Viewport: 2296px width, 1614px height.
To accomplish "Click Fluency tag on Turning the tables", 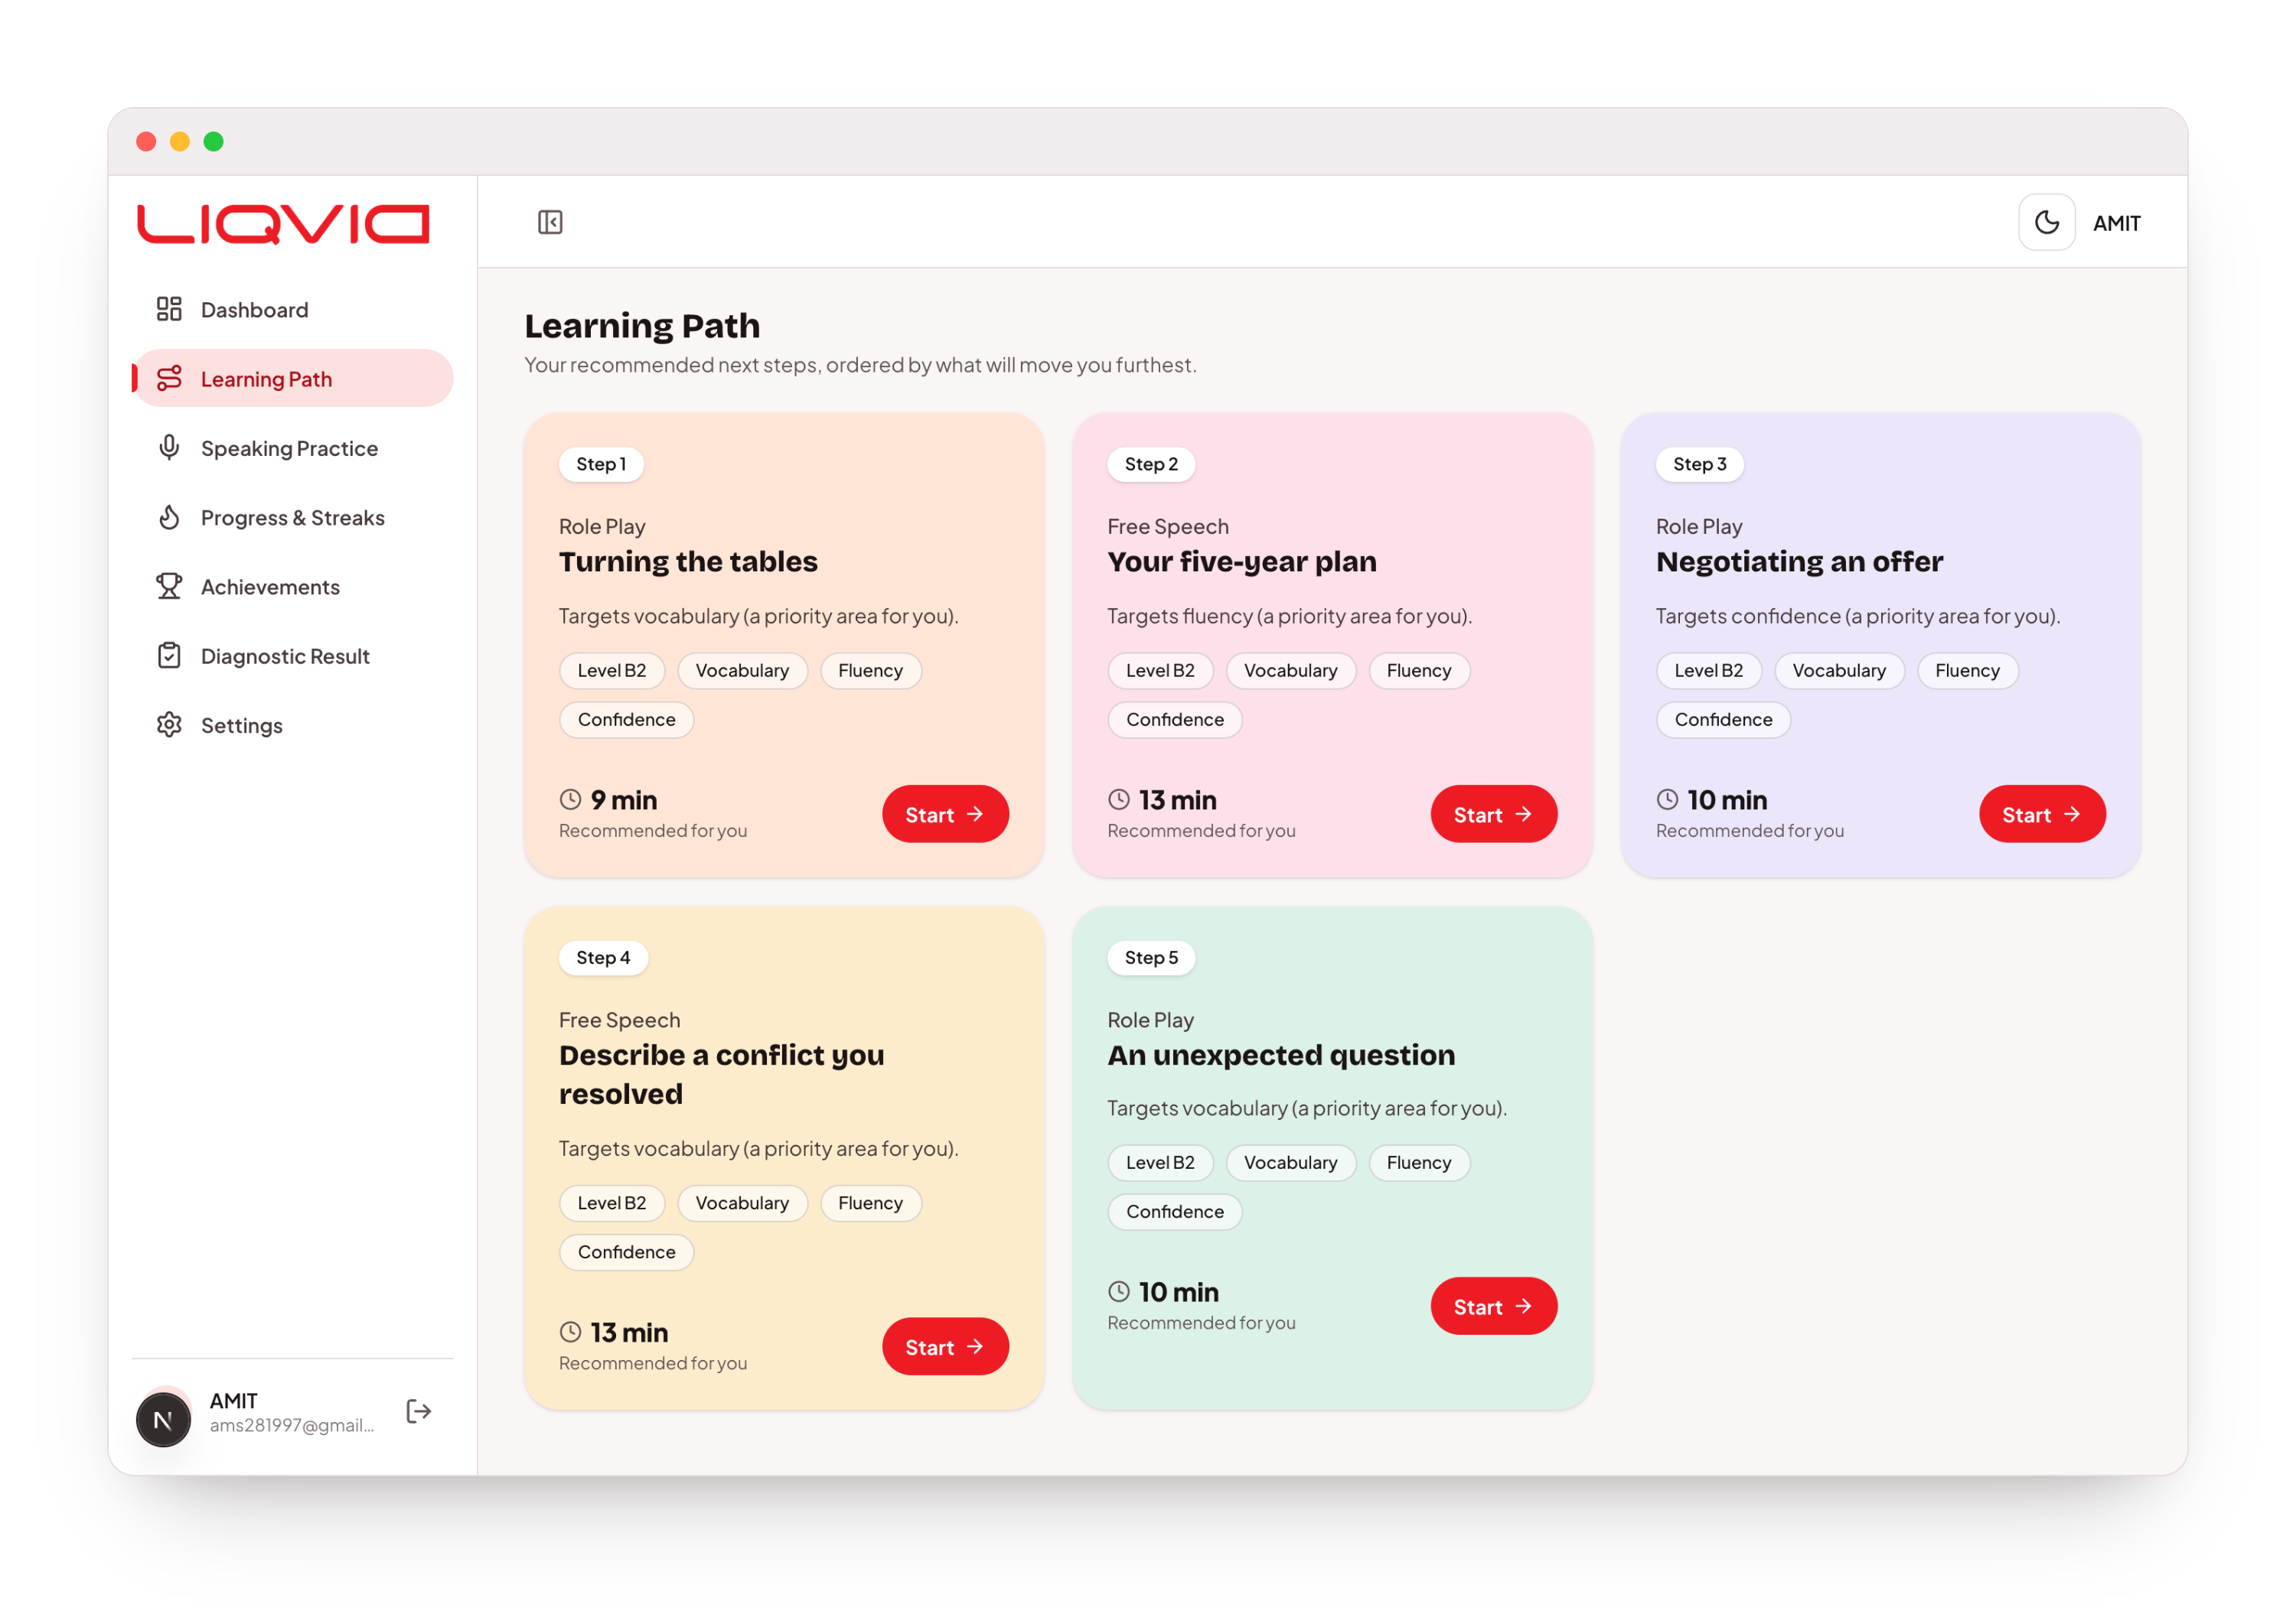I will tap(870, 671).
